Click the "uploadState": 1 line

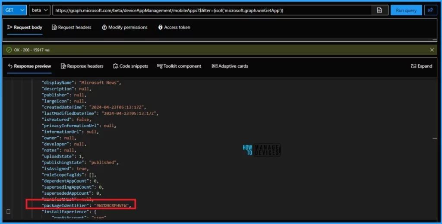tap(63, 156)
